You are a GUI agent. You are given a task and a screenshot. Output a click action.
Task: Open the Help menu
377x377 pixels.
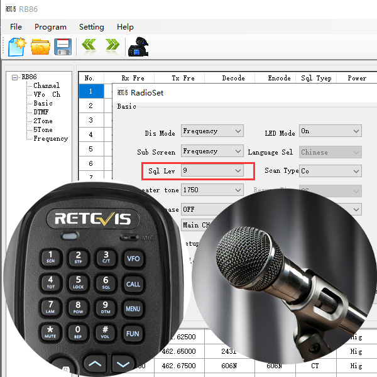pos(125,26)
